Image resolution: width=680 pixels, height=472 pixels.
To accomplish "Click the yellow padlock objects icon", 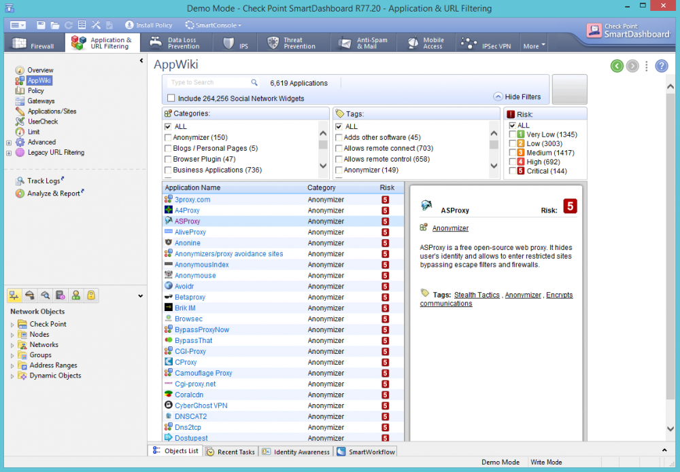I will click(x=91, y=295).
